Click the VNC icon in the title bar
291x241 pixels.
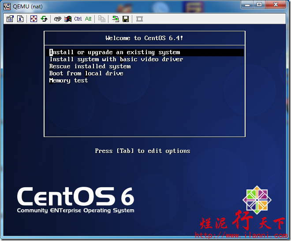(7, 7)
